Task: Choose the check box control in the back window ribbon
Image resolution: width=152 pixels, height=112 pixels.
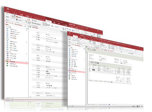Action: click(73, 31)
